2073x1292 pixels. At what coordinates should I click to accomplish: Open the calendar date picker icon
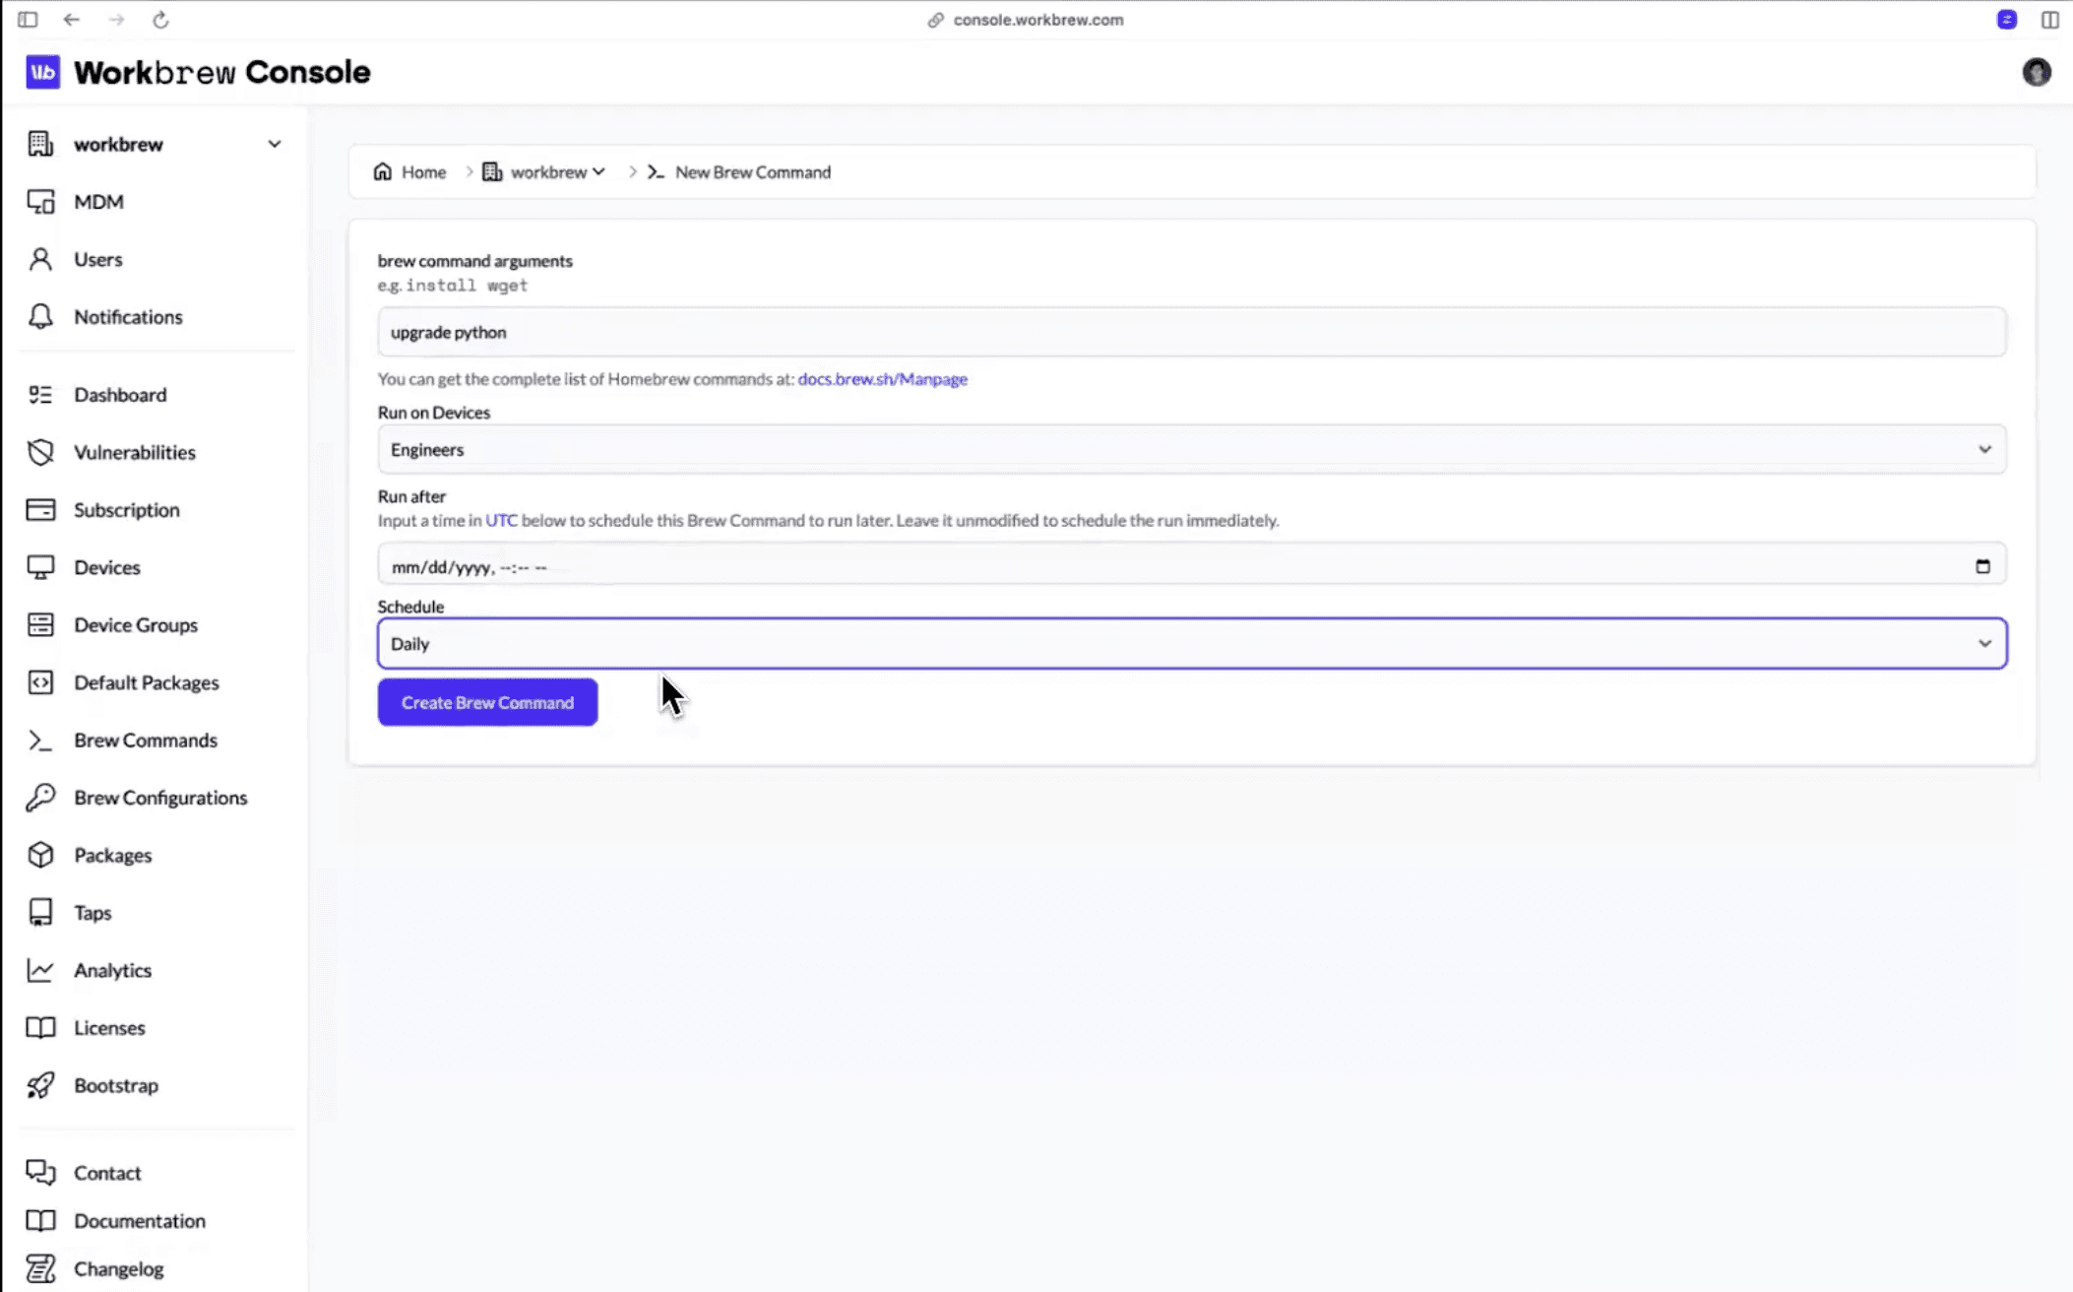pyautogui.click(x=1982, y=566)
